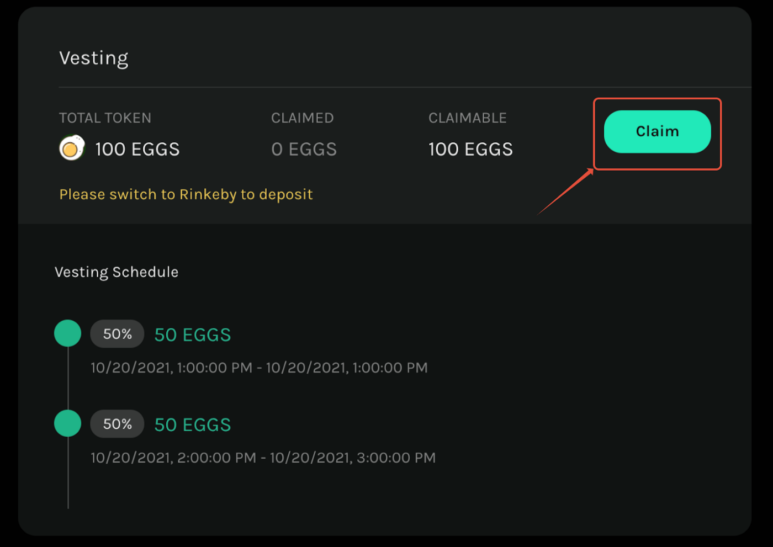This screenshot has height=547, width=773.
Task: Click the 100 EGGS claimable amount
Action: (470, 149)
